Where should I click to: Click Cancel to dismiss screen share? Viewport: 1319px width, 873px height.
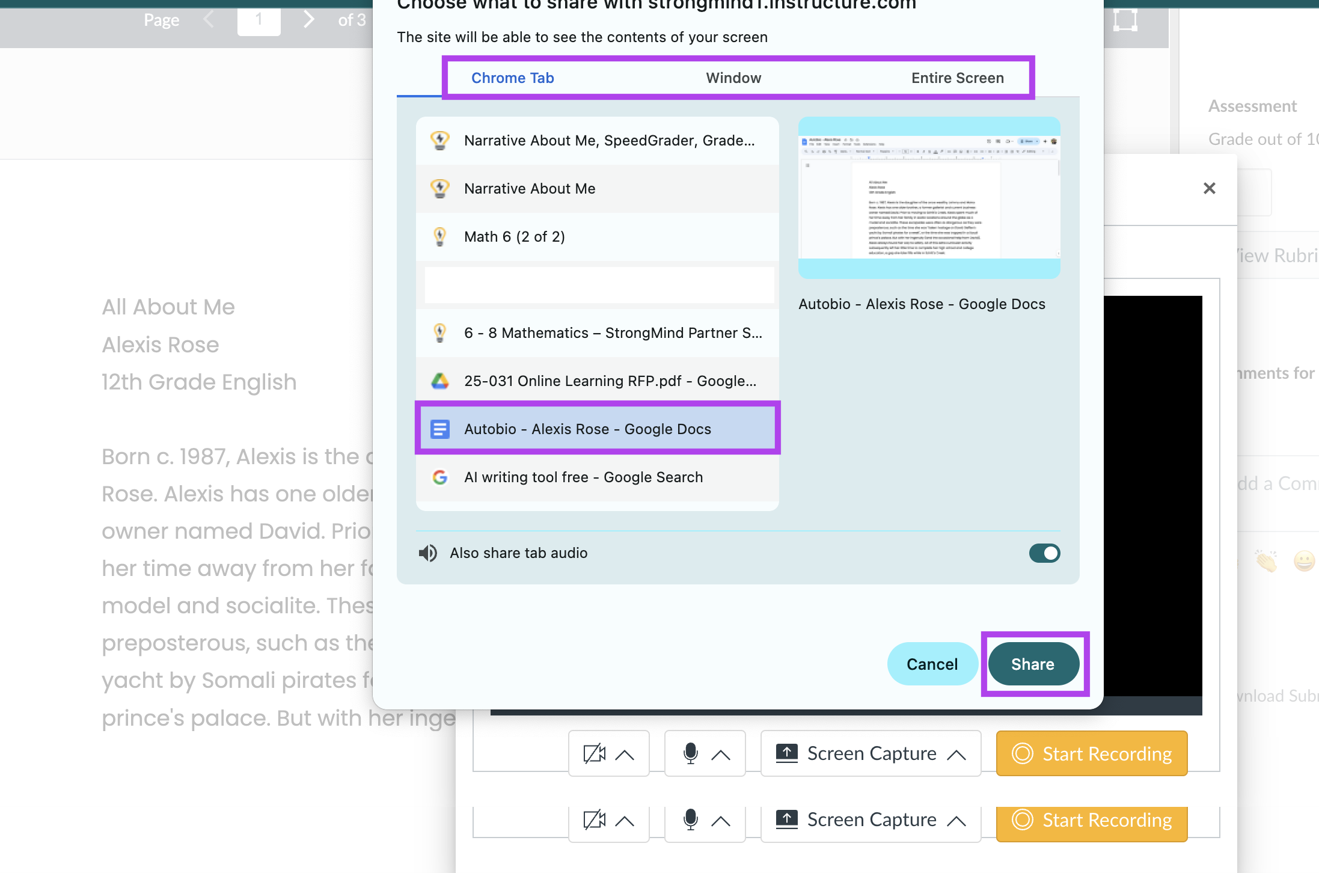[x=931, y=664]
